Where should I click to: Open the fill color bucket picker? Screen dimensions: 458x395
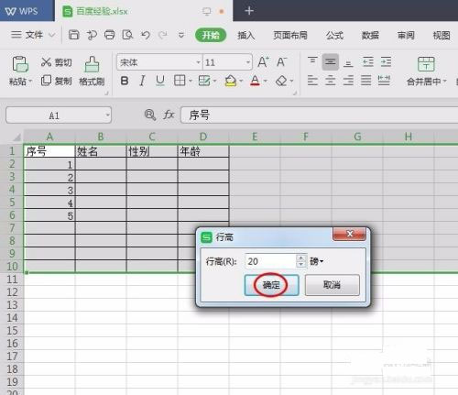point(231,81)
